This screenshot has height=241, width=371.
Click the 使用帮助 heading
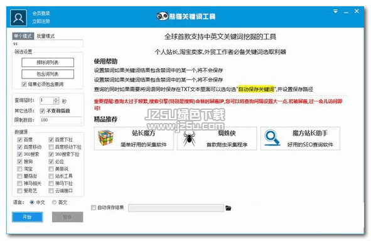click(105, 62)
